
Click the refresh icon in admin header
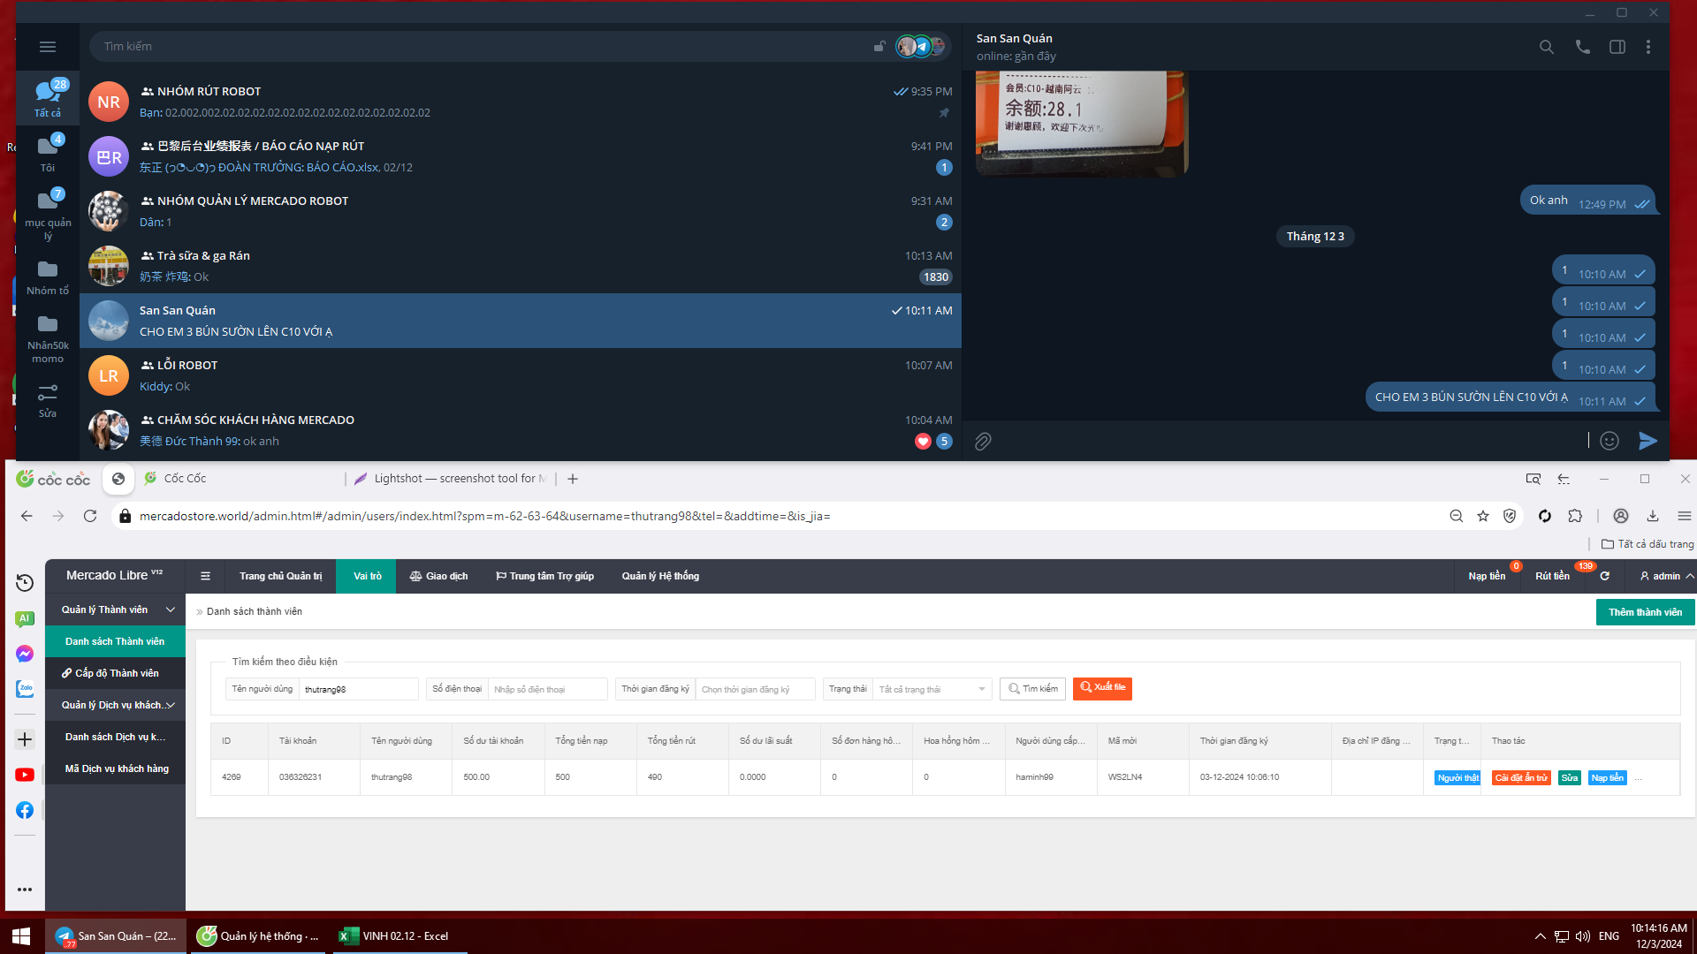click(1604, 576)
